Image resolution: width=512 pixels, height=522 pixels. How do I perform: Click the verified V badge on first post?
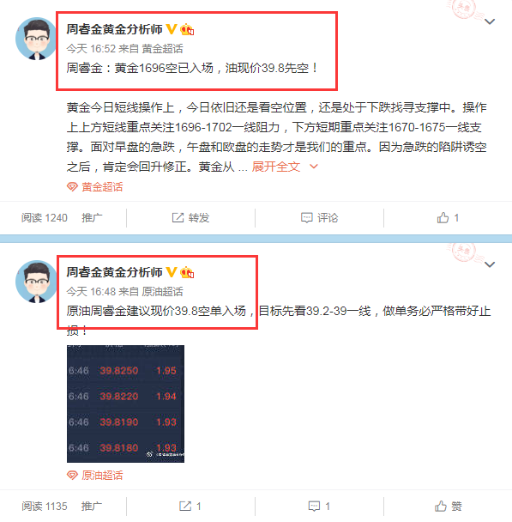[x=172, y=29]
